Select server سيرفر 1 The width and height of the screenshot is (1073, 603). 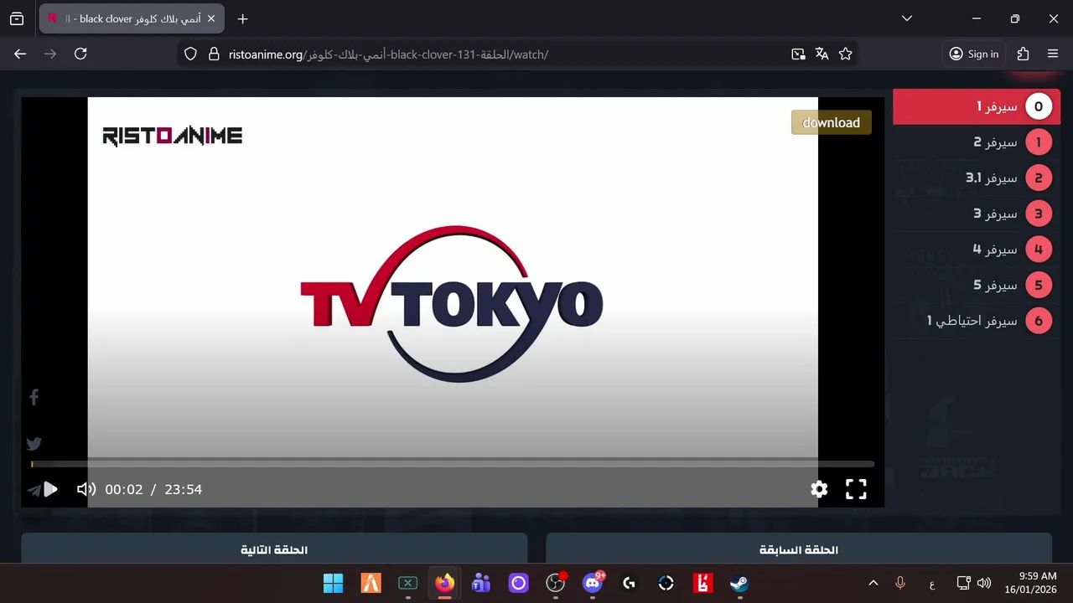pyautogui.click(x=977, y=106)
